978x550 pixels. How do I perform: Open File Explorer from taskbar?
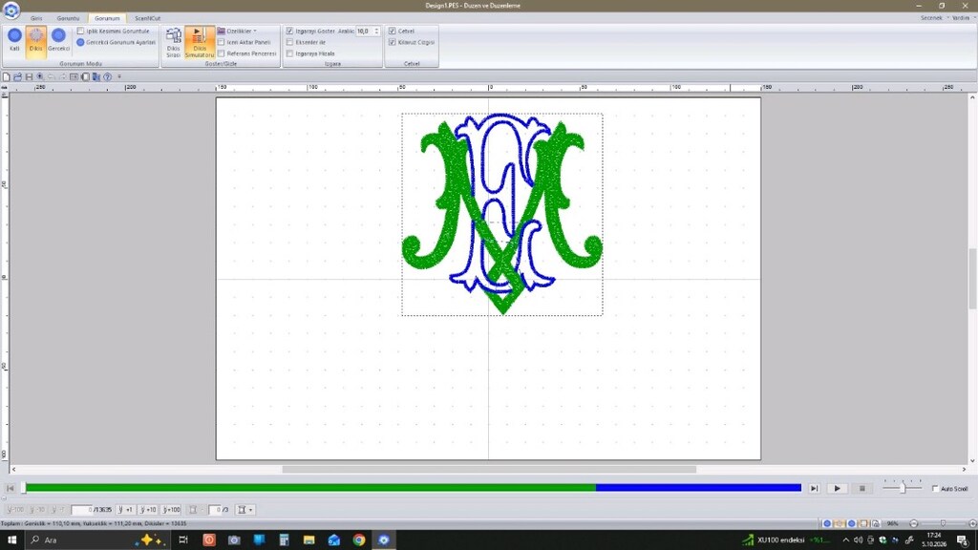click(x=308, y=540)
